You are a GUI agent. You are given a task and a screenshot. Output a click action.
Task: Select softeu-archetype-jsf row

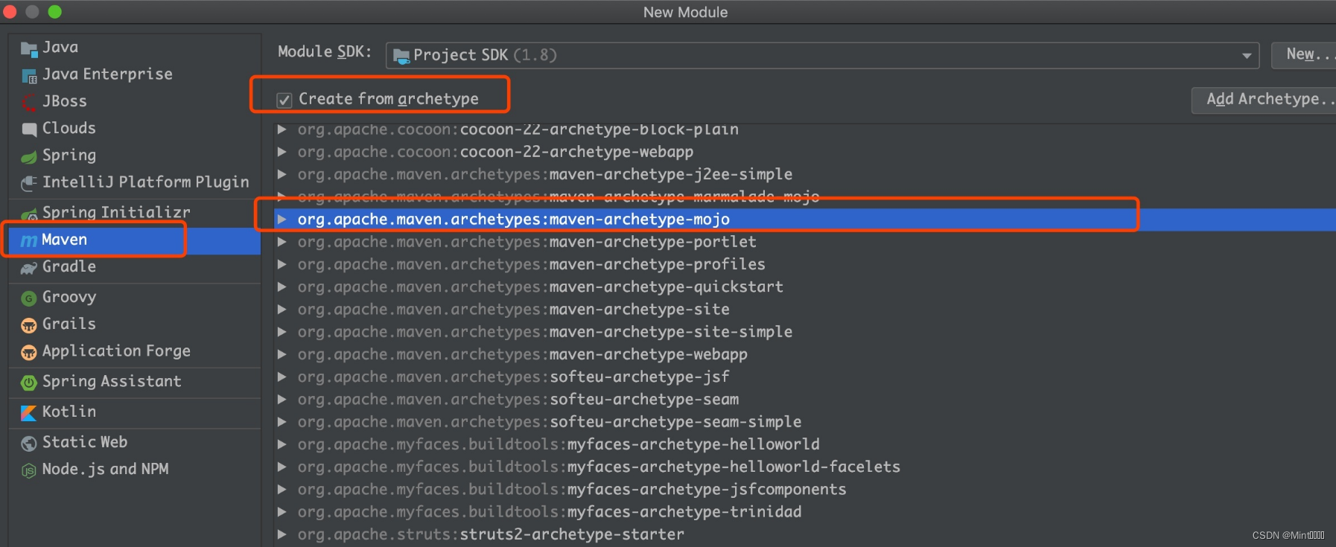point(804,377)
